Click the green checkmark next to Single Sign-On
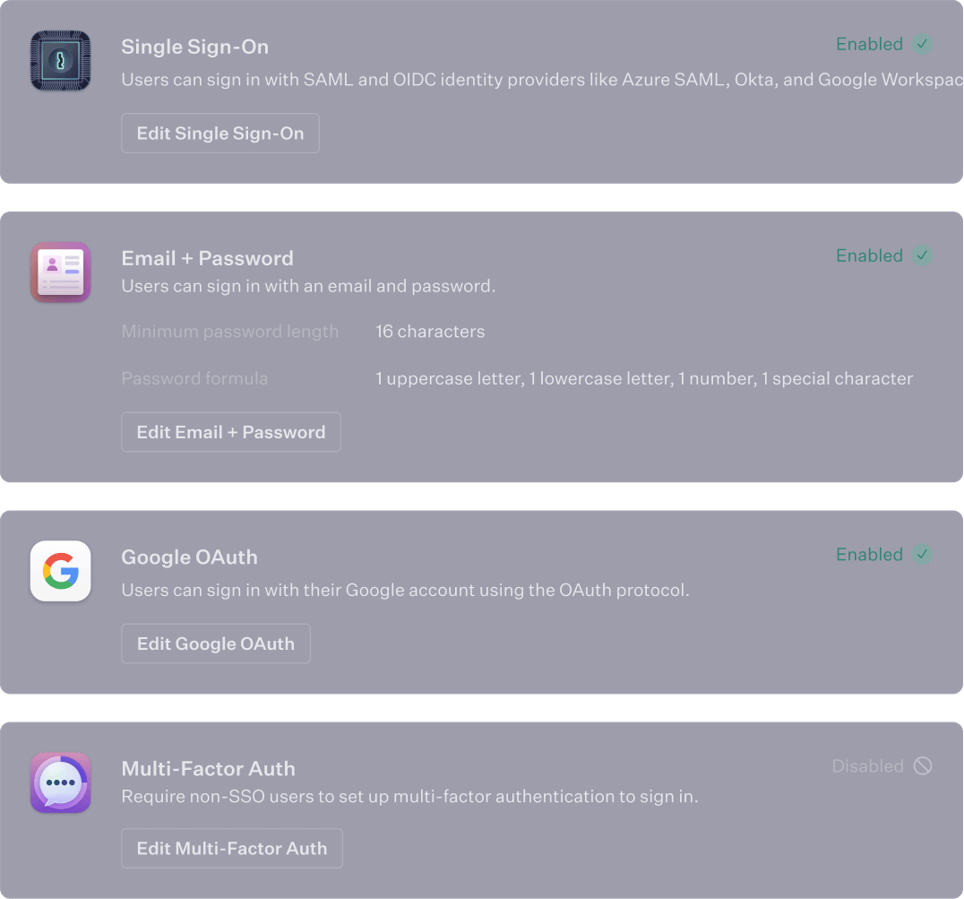This screenshot has width=964, height=899. [921, 43]
